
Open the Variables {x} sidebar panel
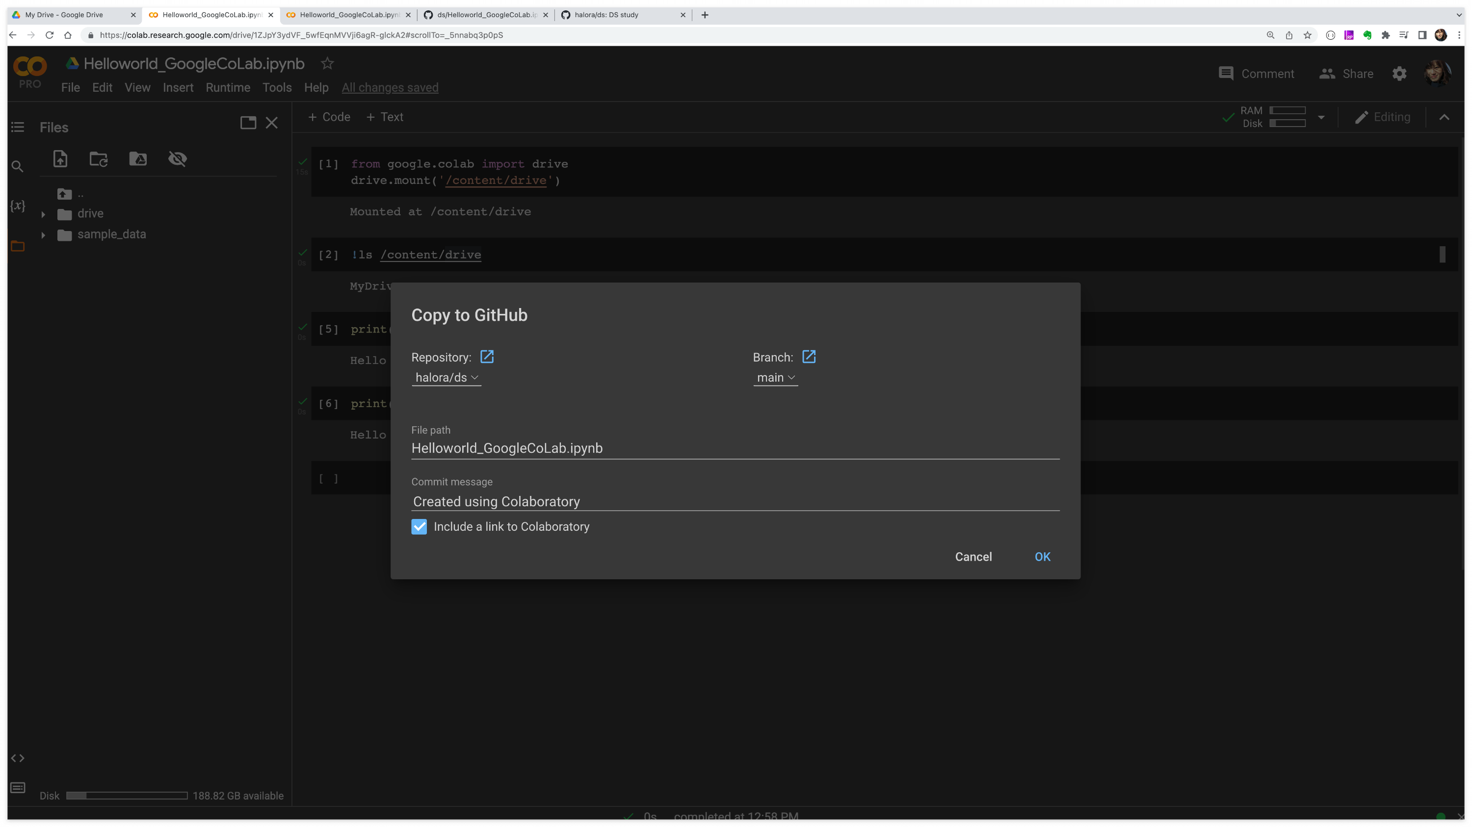click(x=18, y=206)
